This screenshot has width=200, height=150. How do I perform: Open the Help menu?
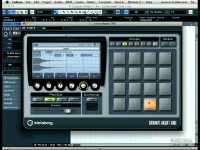pos(149,2)
